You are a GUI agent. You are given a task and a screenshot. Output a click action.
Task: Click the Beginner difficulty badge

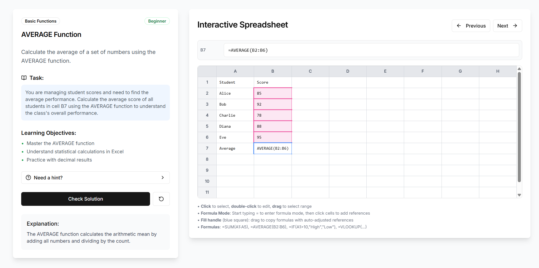[157, 21]
